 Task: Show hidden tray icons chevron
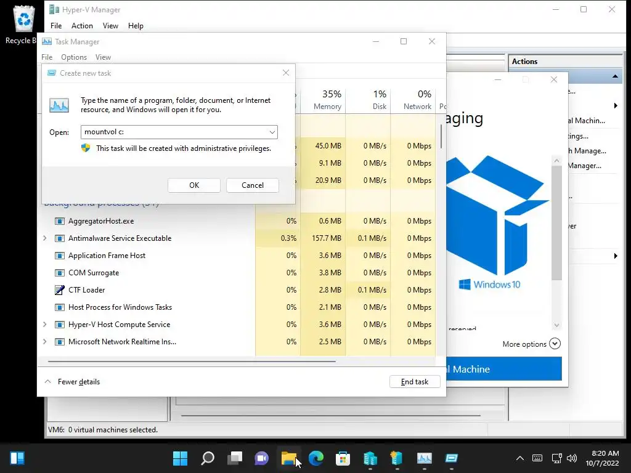click(x=520, y=458)
